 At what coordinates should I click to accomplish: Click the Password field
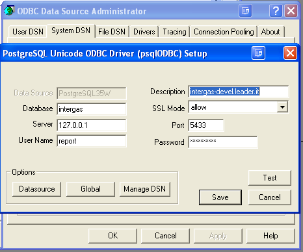(x=223, y=142)
